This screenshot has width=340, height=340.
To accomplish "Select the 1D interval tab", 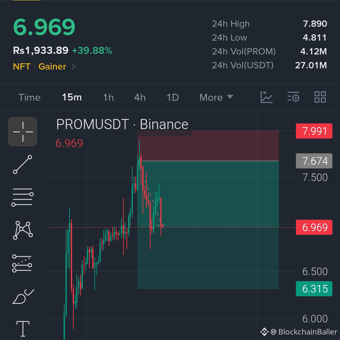I will pyautogui.click(x=173, y=97).
